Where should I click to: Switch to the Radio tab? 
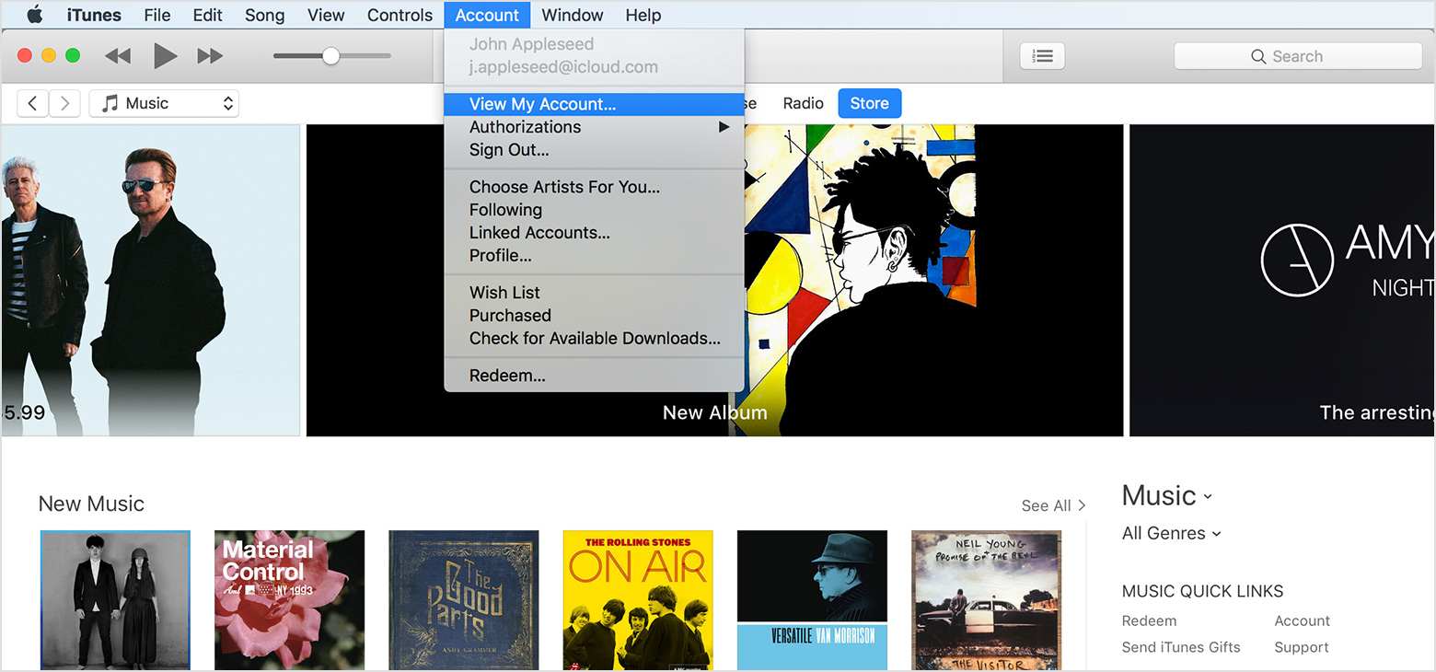(x=803, y=103)
